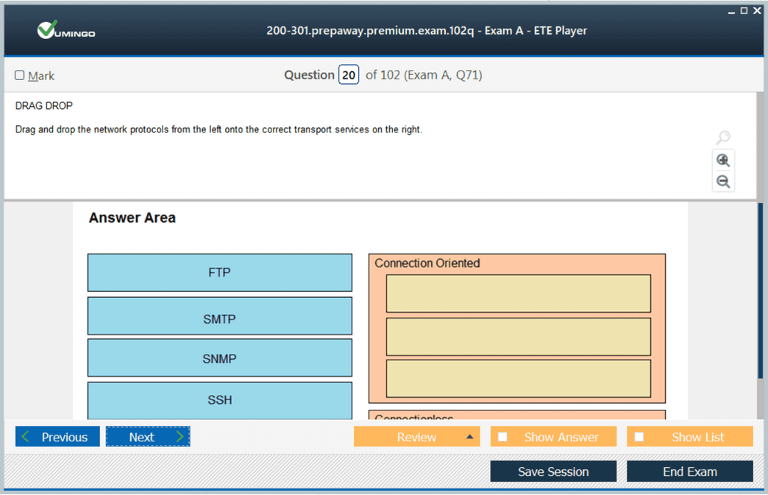Toggle the Mark question checkbox
The image size is (768, 495).
[x=20, y=76]
